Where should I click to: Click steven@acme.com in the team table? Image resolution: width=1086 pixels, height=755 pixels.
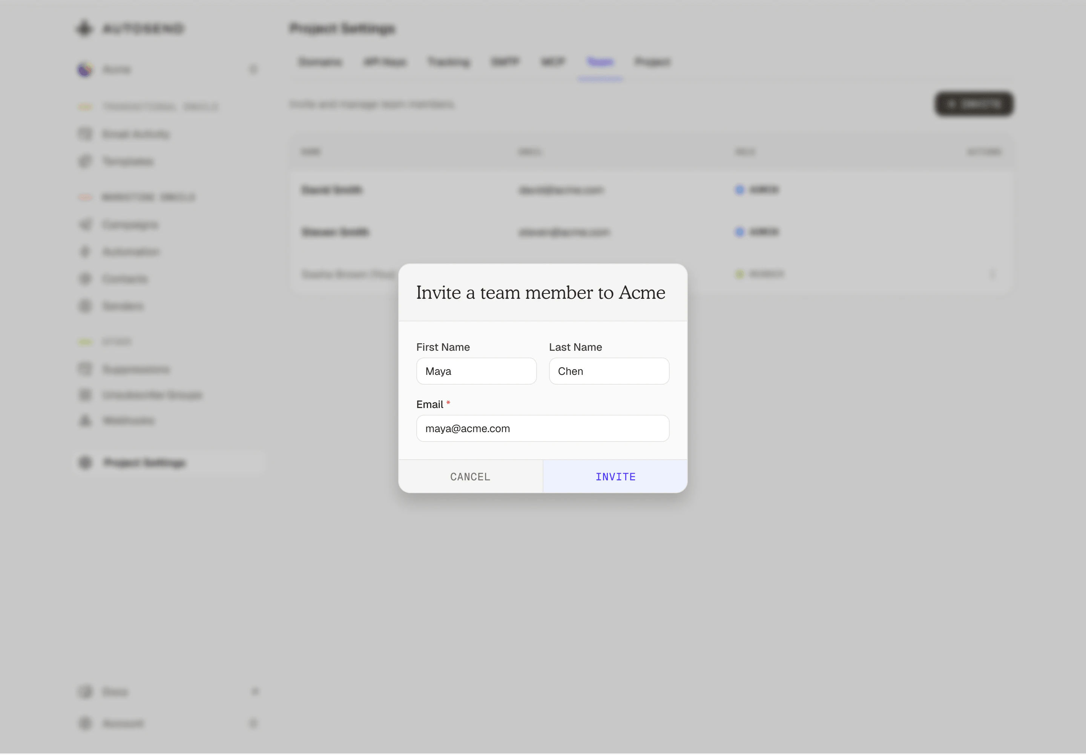point(564,232)
